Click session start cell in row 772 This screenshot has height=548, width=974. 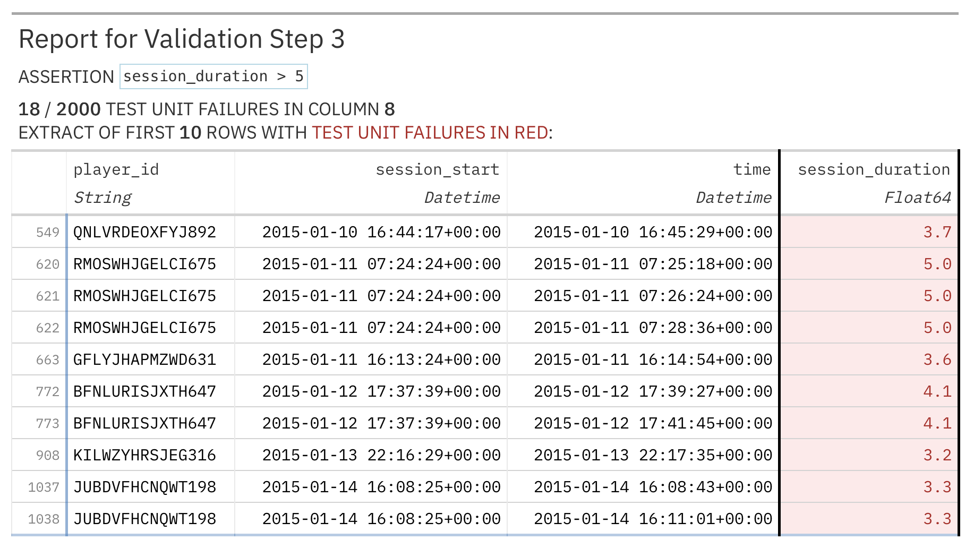381,392
